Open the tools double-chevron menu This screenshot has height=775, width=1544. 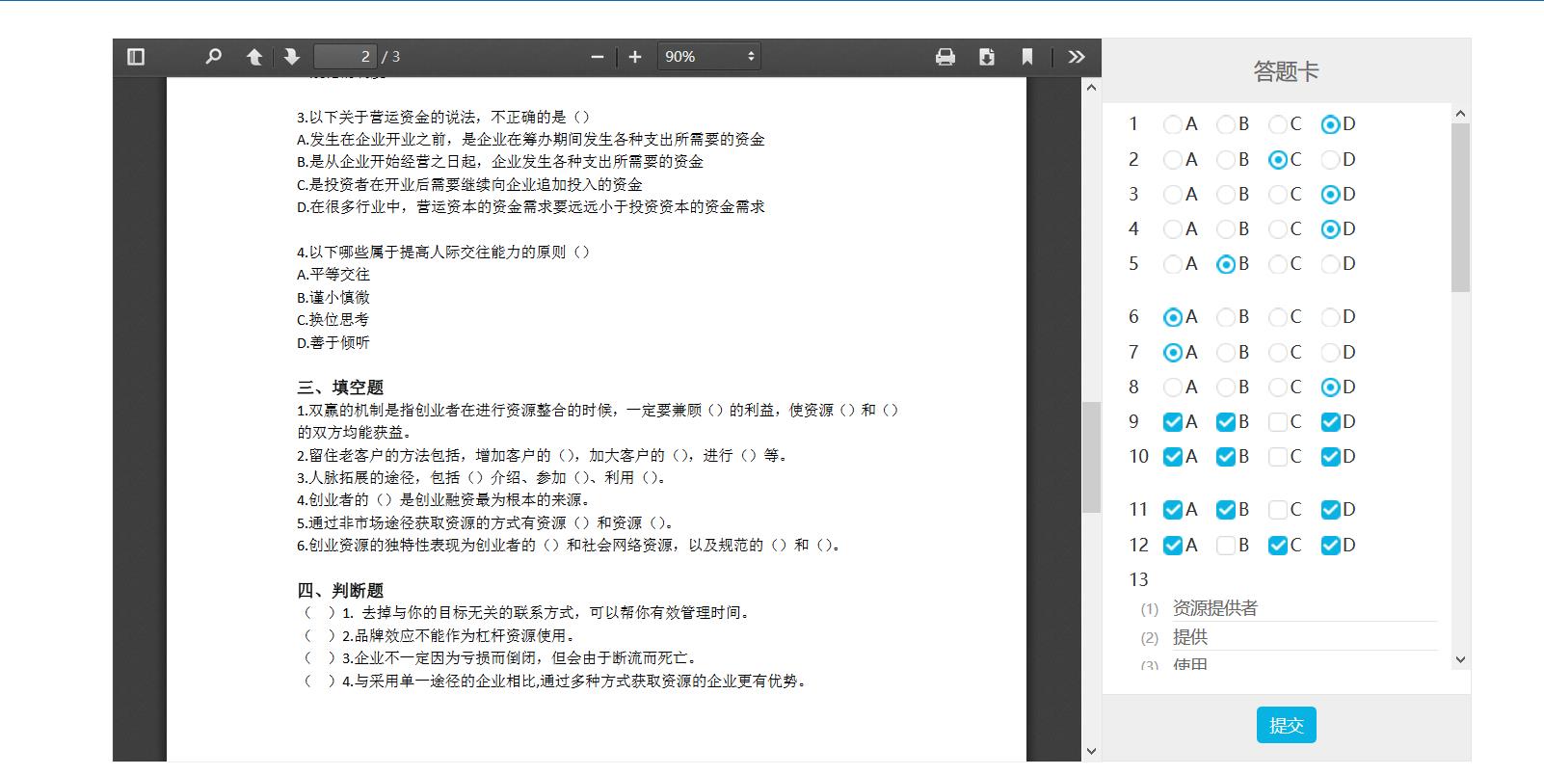click(1077, 57)
